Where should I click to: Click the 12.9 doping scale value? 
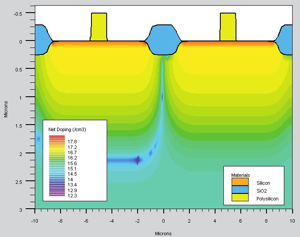[x=72, y=190]
